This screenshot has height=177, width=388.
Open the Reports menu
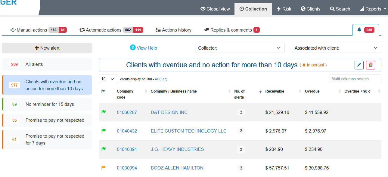373,9
